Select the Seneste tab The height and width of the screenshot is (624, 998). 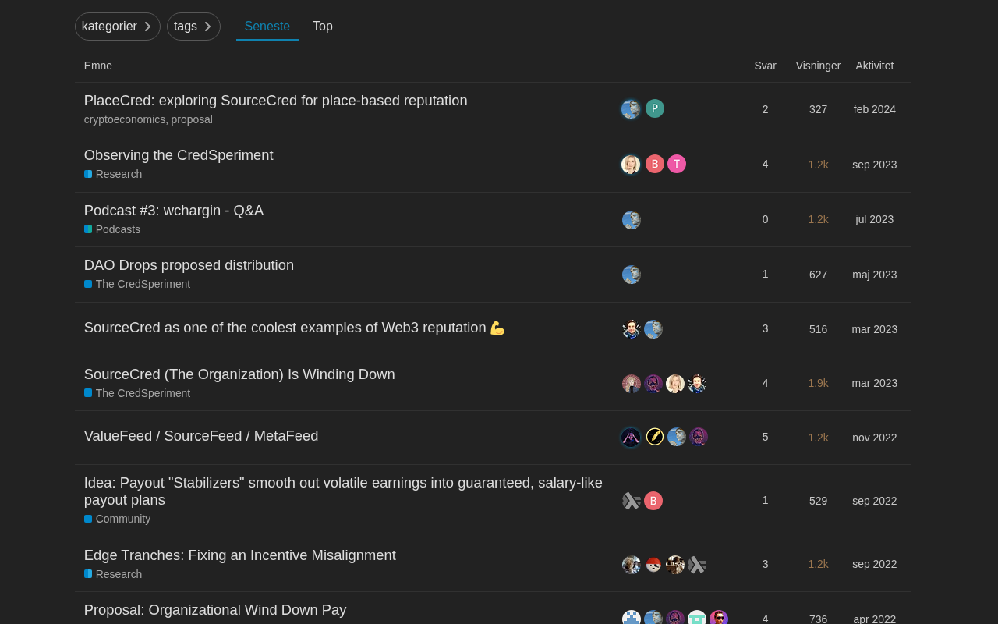(x=267, y=27)
